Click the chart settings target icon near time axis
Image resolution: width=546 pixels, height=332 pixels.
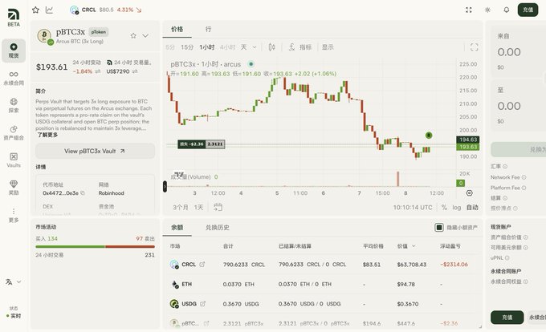(470, 193)
